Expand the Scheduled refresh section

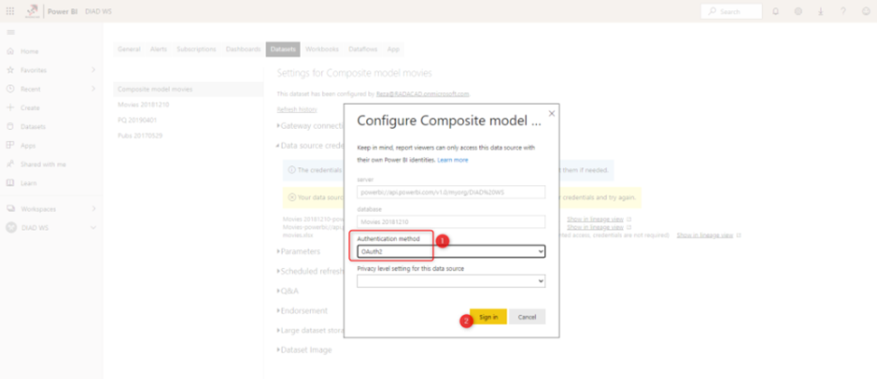(310, 272)
